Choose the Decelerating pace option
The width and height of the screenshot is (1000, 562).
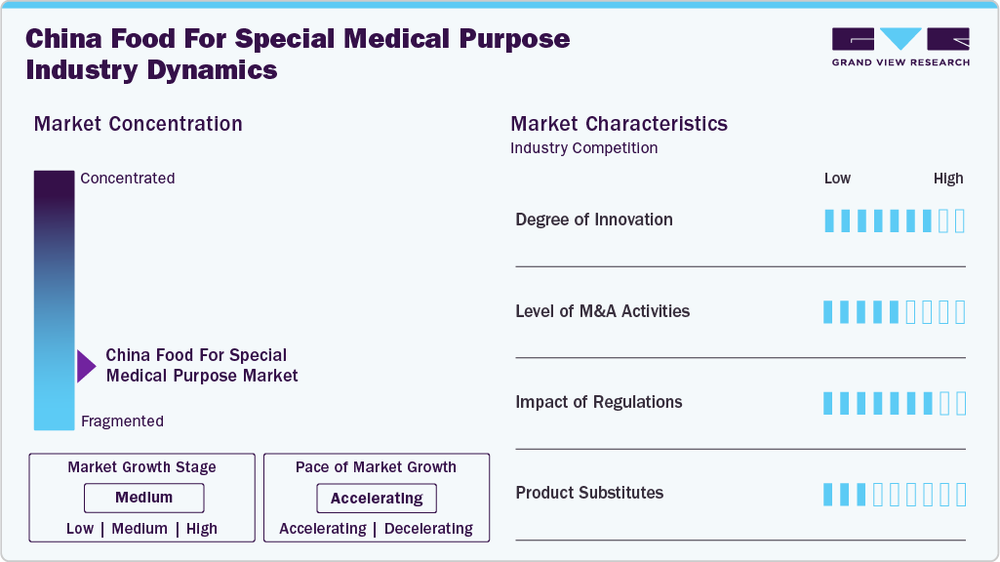tap(428, 529)
